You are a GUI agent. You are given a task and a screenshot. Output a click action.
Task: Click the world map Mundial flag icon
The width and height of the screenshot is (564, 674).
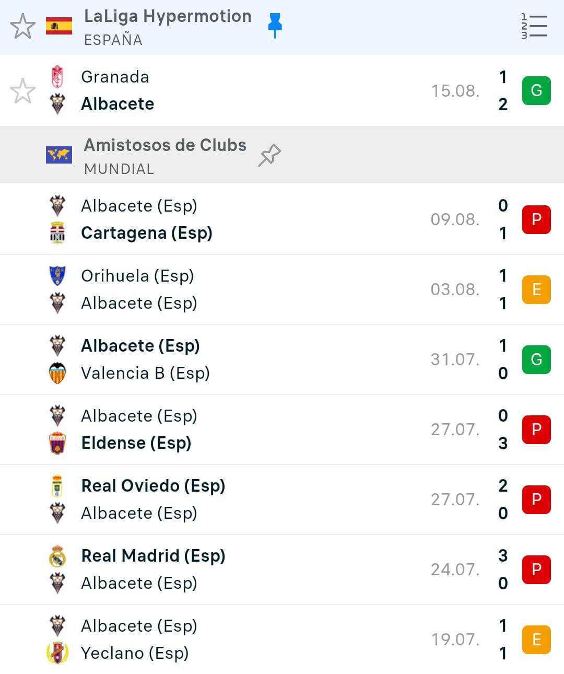point(59,155)
